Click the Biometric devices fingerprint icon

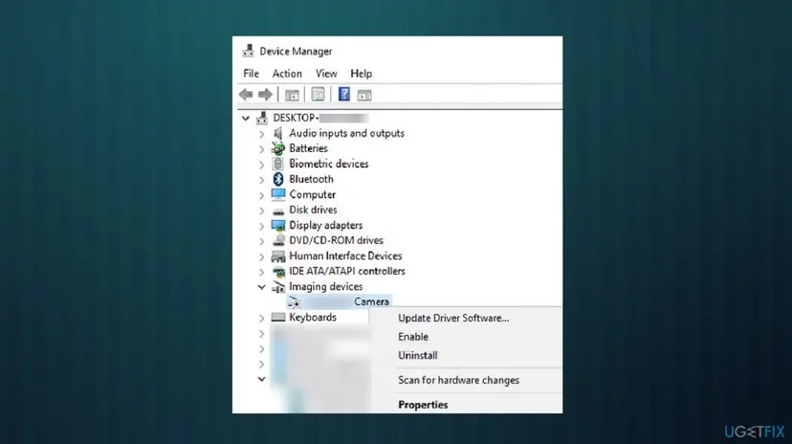(x=277, y=164)
